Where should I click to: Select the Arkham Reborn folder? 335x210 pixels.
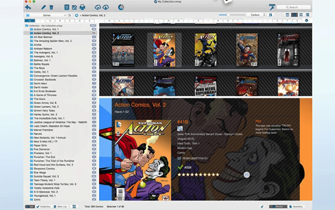[43, 48]
